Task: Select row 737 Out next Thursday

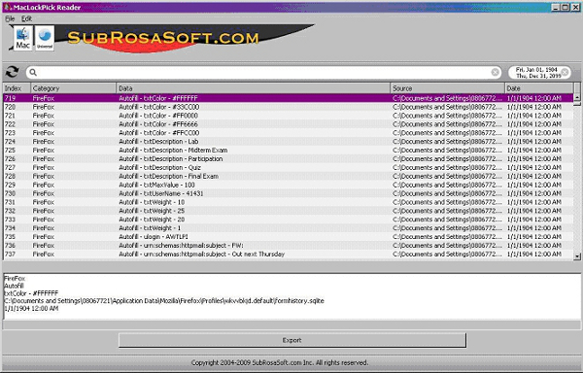Action: coord(289,254)
